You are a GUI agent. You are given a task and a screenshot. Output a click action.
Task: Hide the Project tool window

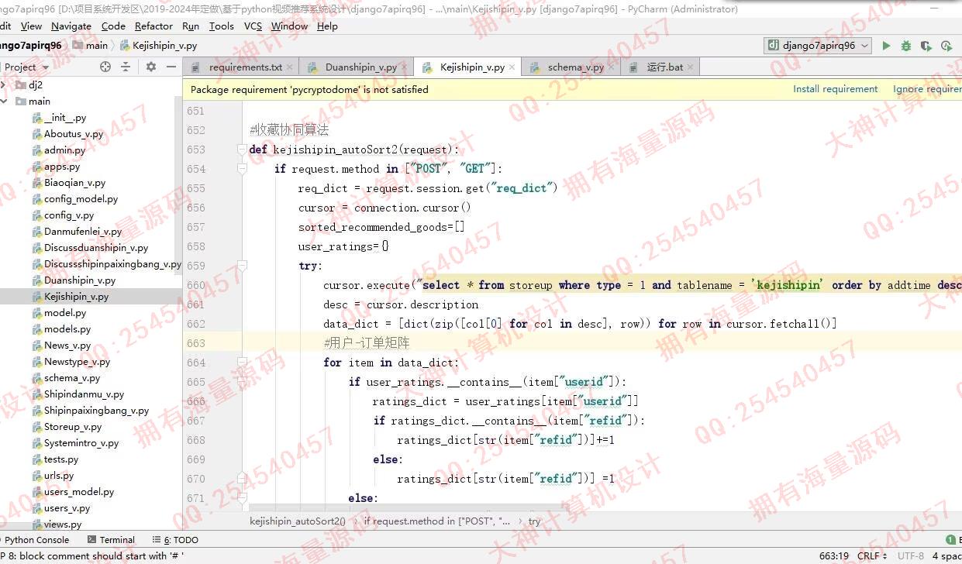171,67
